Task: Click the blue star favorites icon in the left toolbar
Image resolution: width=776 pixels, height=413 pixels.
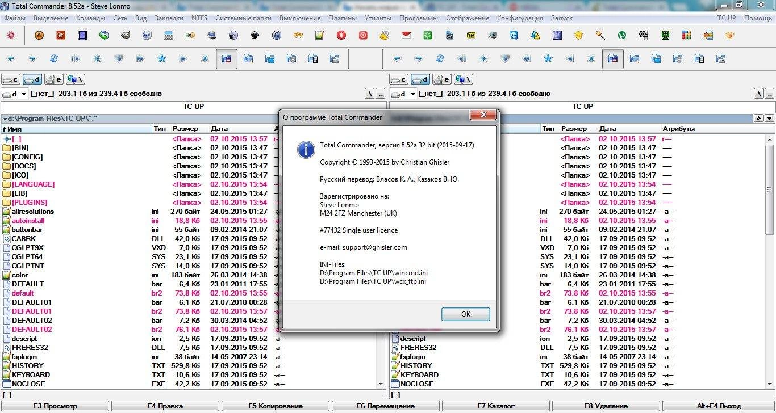Action: pyautogui.click(x=162, y=58)
